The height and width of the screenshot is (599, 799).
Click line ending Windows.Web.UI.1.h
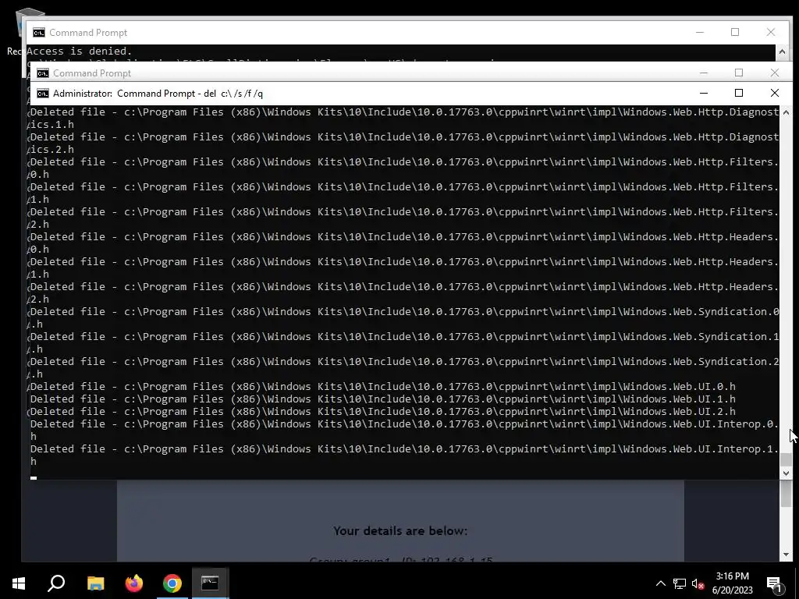382,399
